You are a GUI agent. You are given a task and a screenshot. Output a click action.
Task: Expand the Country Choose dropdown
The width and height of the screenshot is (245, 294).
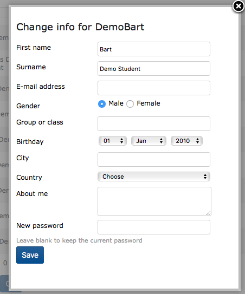[154, 177]
